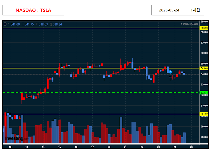213x152 pixels.
Task: Click the 330.00 price axis label
Action: pos(204,84)
